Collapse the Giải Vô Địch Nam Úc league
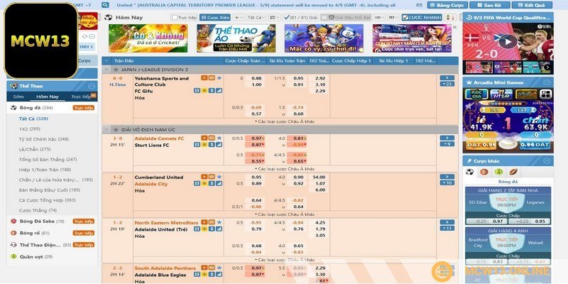 click(106, 129)
